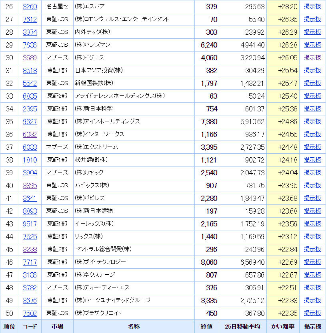The image size is (326, 333).
Task: Open 掲示板 link for ハビックス row
Action: 312,185
